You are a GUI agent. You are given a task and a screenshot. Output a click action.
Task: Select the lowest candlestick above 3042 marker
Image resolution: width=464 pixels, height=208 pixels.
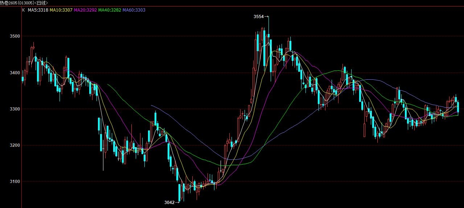(180, 191)
